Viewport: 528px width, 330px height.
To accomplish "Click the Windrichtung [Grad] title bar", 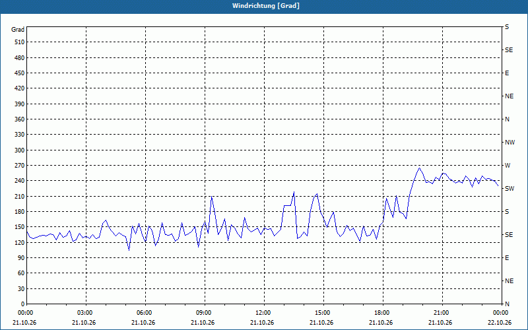I will pyautogui.click(x=264, y=6).
